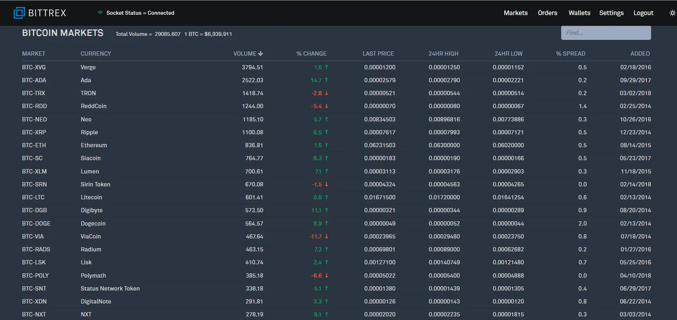Click the red down arrow in ViaCoin row
677x320 pixels.
pyautogui.click(x=326, y=237)
